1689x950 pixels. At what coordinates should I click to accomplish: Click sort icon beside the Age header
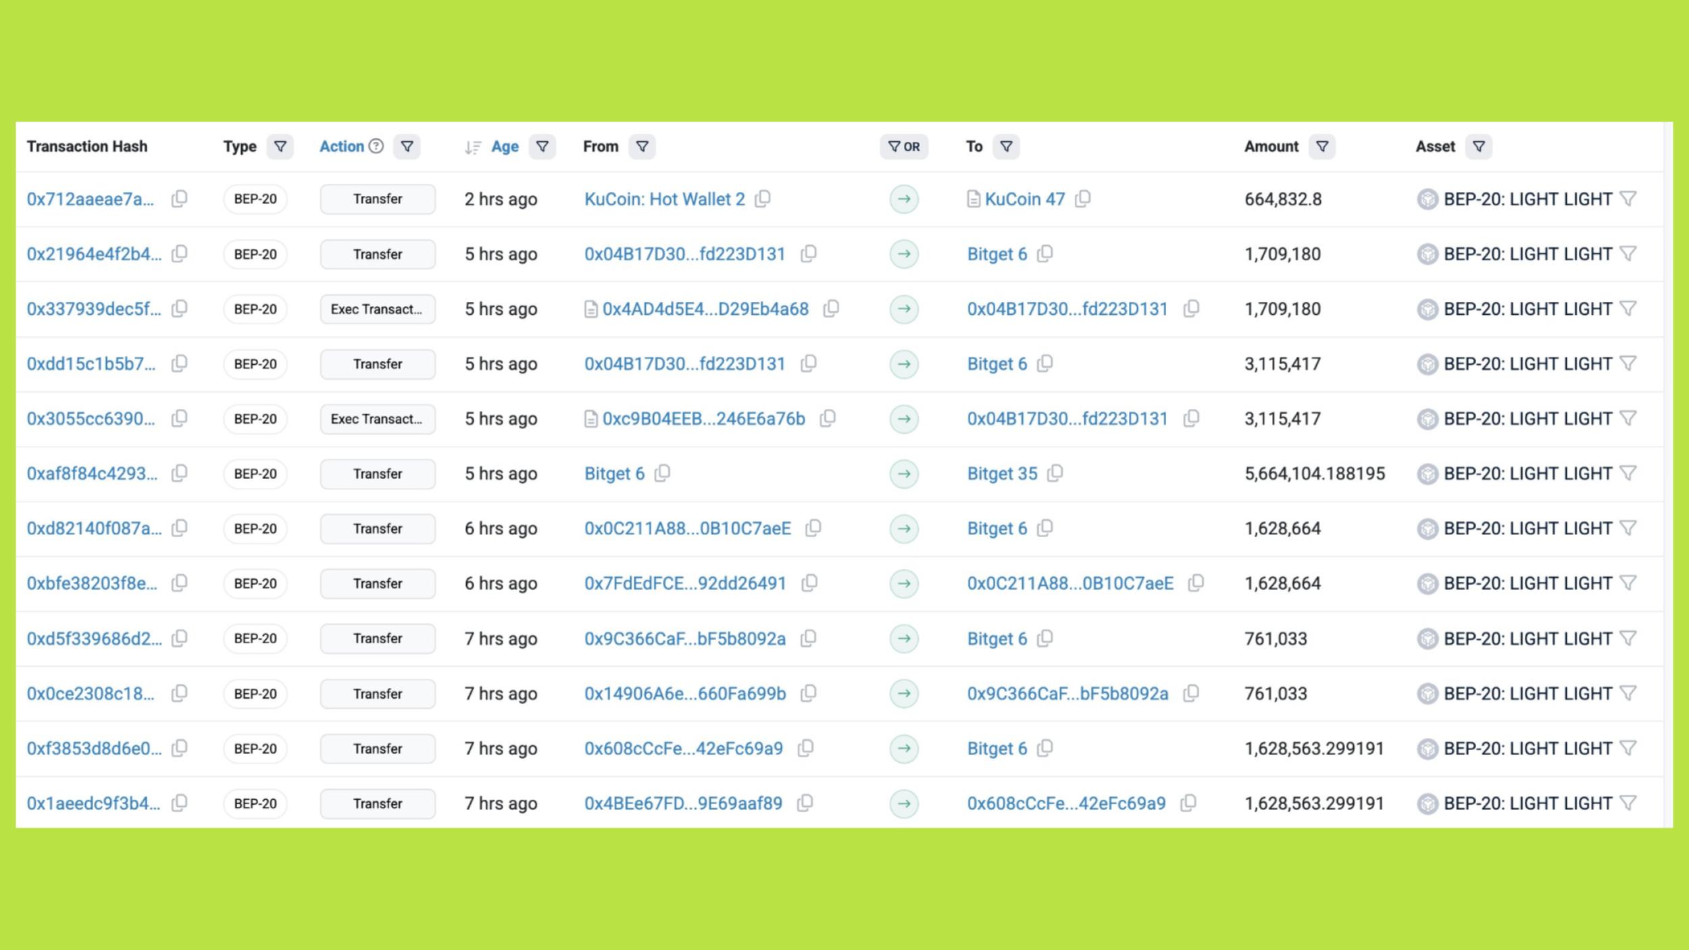click(473, 147)
